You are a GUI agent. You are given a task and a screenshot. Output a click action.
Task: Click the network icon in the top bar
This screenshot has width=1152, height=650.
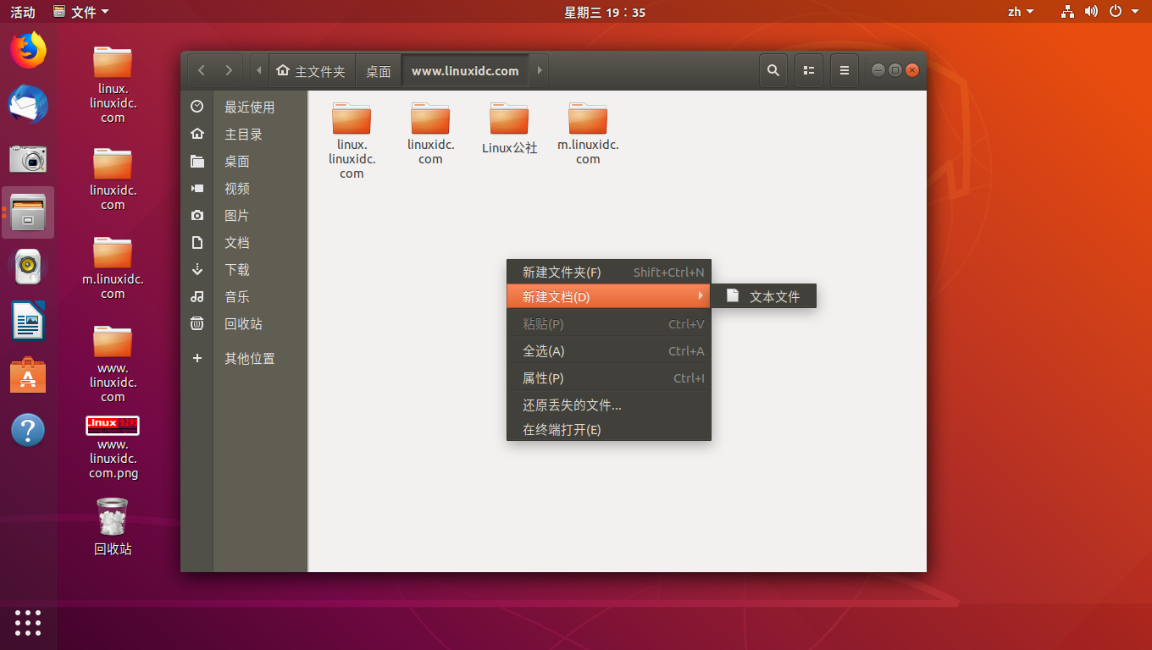coord(1068,12)
